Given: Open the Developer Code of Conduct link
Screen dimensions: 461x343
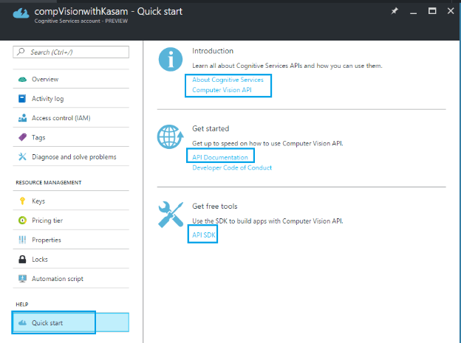Looking at the screenshot, I should coord(232,167).
